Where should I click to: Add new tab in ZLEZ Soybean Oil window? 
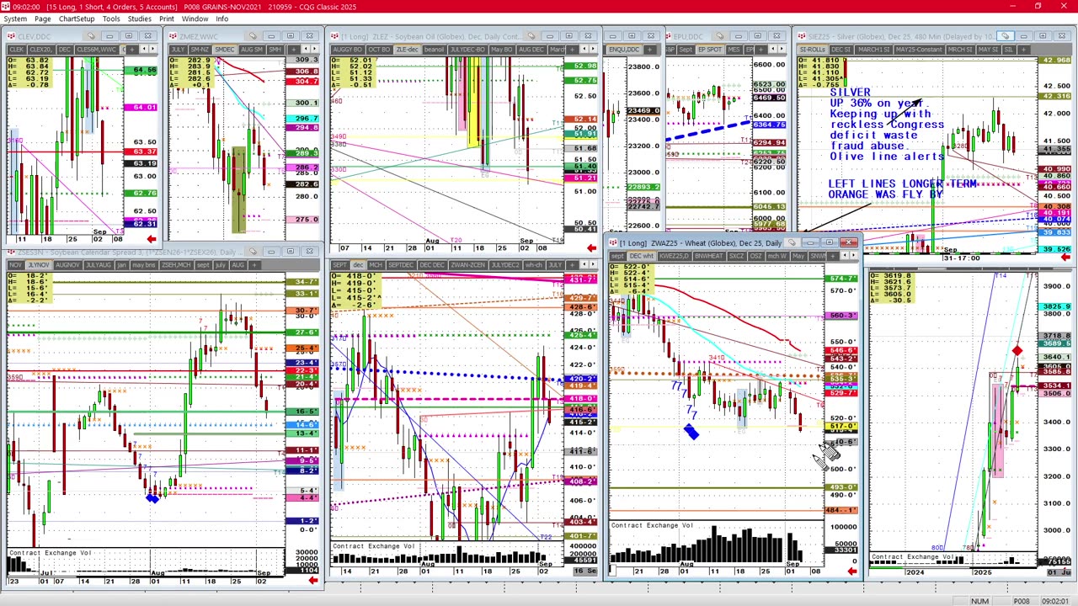(572, 50)
